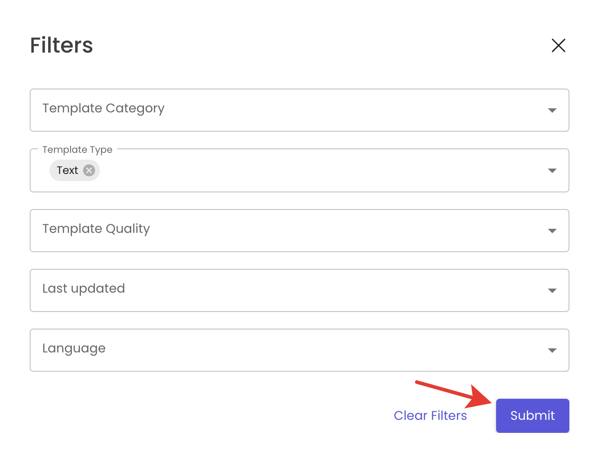Remove the Text chip from Template Type
The width and height of the screenshot is (600, 463).
[x=89, y=170]
